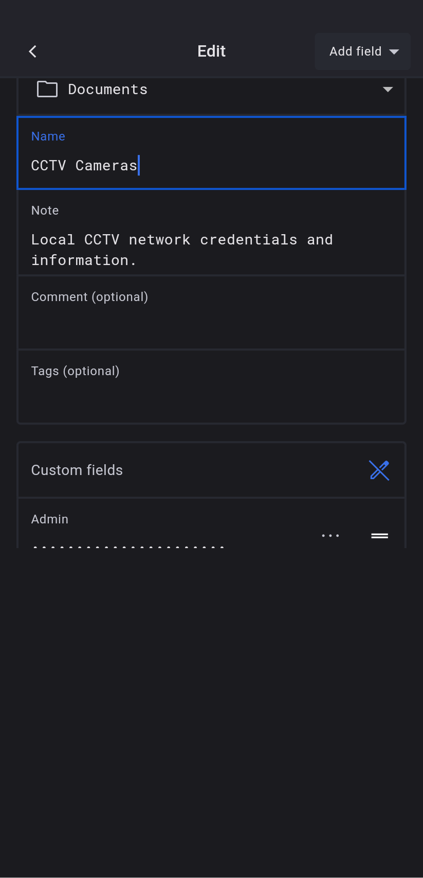The image size is (423, 878).
Task: Click the caret beside Add field
Action: click(x=394, y=51)
